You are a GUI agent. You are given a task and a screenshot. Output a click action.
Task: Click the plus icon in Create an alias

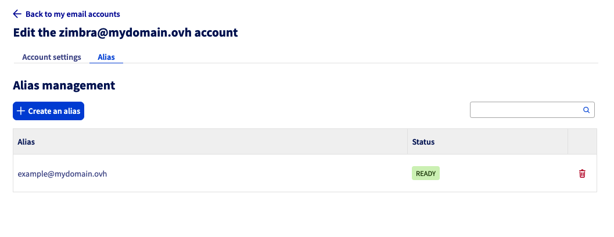(21, 111)
